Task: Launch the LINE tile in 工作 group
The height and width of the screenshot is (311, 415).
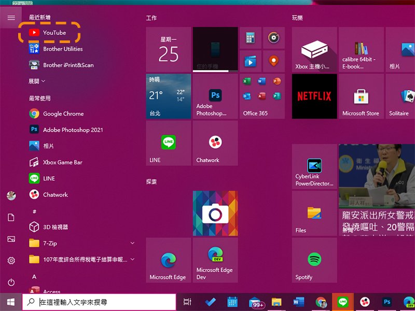Action: pos(168,143)
